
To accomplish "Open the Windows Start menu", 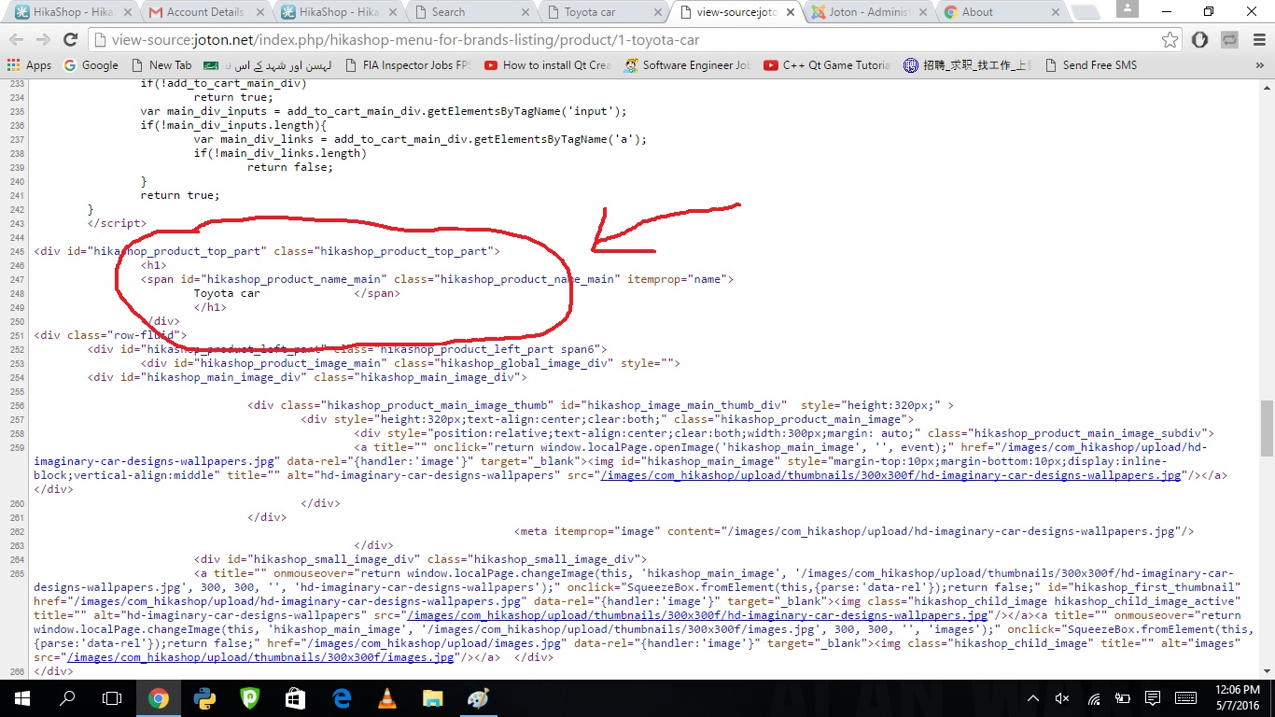I will [x=21, y=698].
